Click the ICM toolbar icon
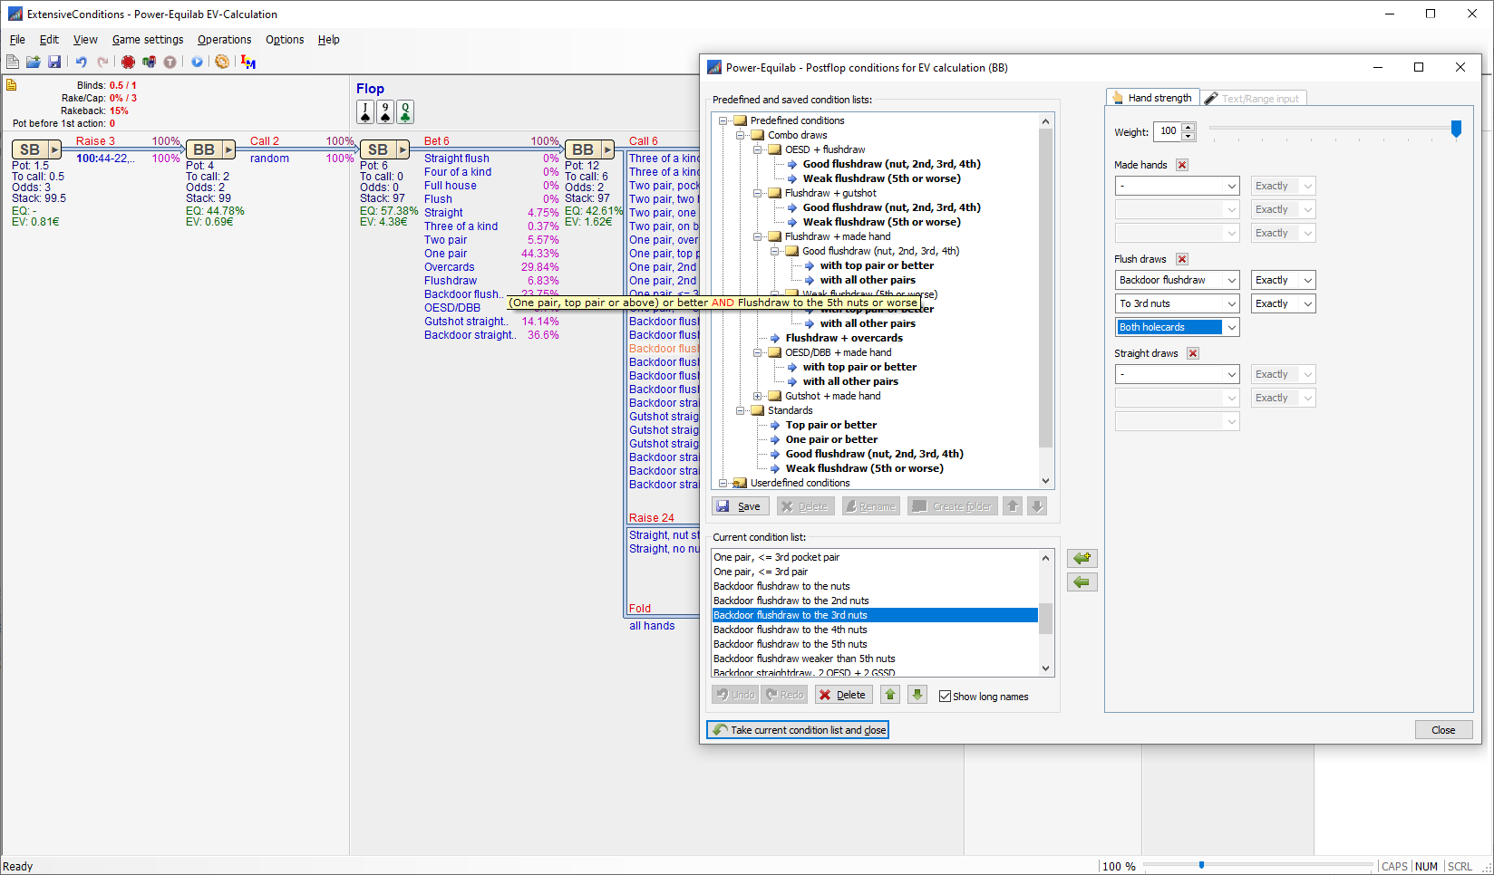Image resolution: width=1494 pixels, height=875 pixels. 248,62
